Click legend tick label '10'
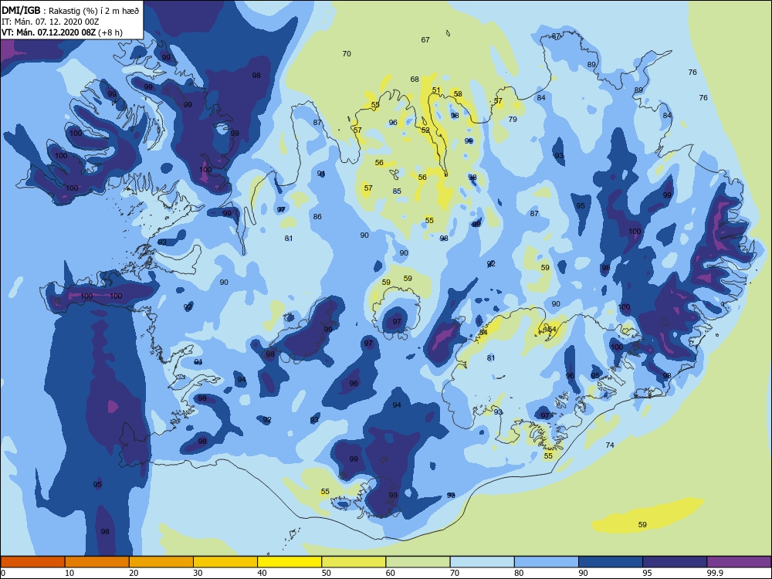Screen dimensions: 772x579 pyautogui.click(x=69, y=573)
